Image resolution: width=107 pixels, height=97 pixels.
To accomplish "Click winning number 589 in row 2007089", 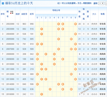I will coord(32,49).
